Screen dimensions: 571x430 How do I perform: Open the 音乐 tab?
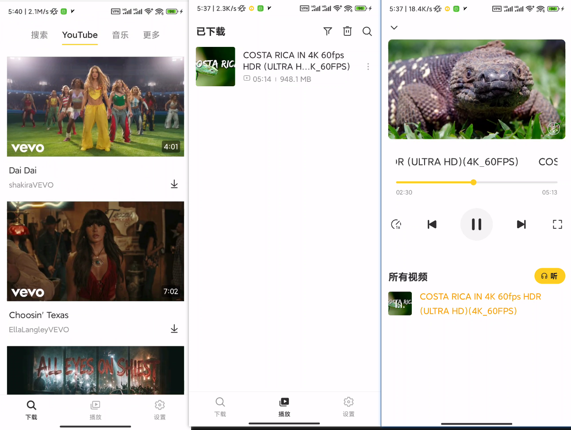pyautogui.click(x=120, y=35)
